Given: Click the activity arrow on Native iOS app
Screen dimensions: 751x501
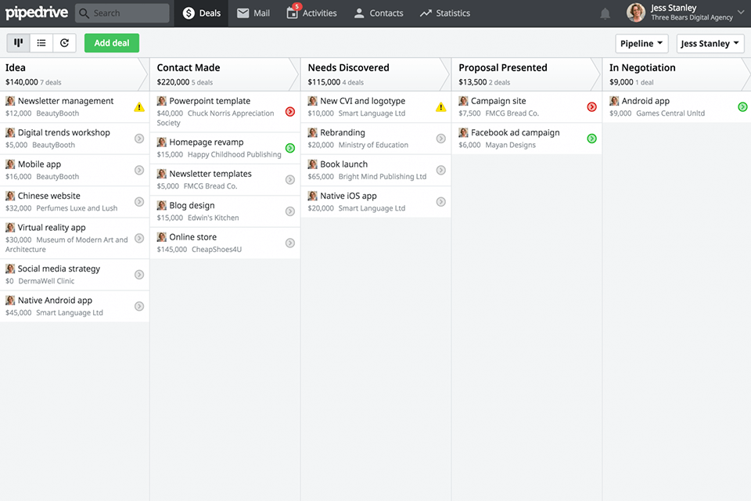Looking at the screenshot, I should (x=440, y=202).
